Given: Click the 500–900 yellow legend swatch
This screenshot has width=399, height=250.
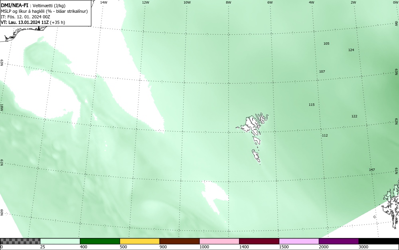Looking at the screenshot, I should coord(140,241).
